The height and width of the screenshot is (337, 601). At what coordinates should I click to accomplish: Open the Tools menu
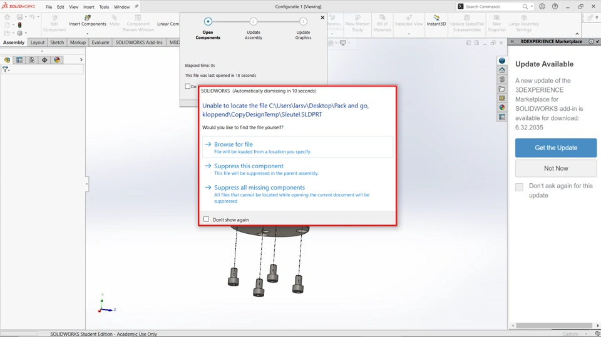point(104,7)
